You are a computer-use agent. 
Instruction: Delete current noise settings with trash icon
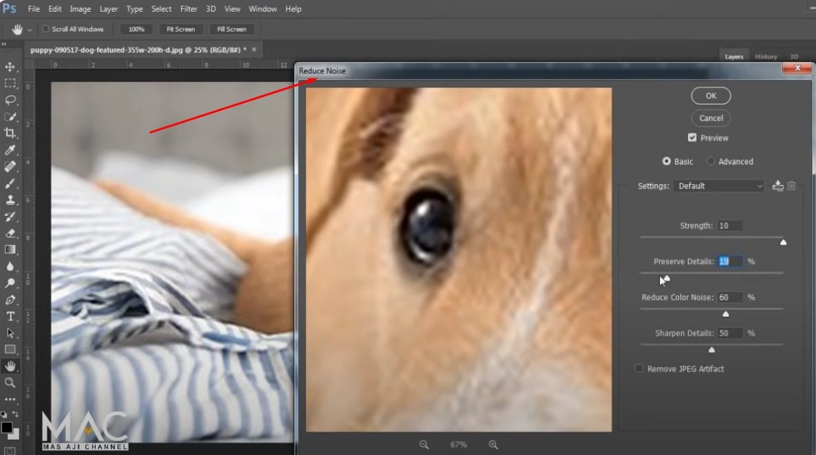(x=791, y=186)
